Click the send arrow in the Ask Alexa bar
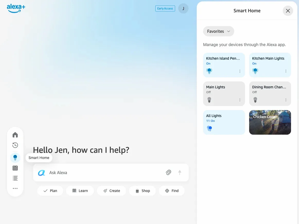Screen dimensions: 299x224 180,172
